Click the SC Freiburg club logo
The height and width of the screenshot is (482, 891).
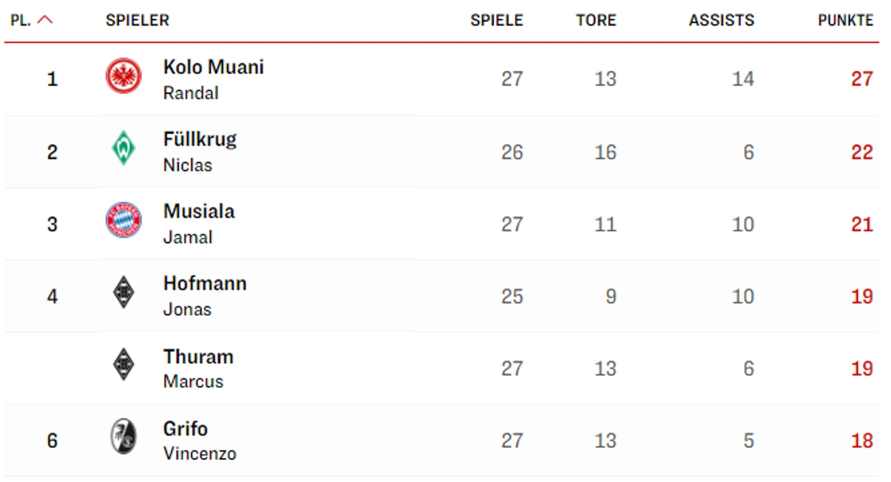(123, 437)
